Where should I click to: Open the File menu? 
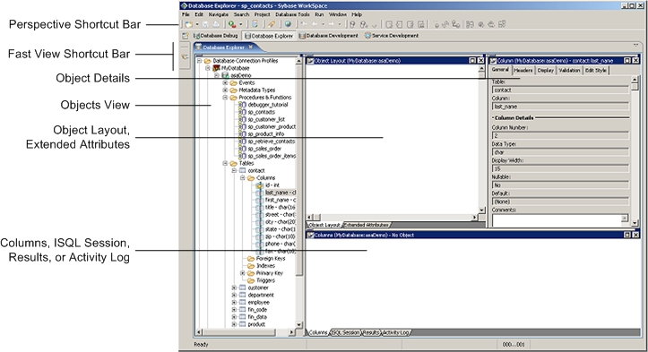[186, 14]
